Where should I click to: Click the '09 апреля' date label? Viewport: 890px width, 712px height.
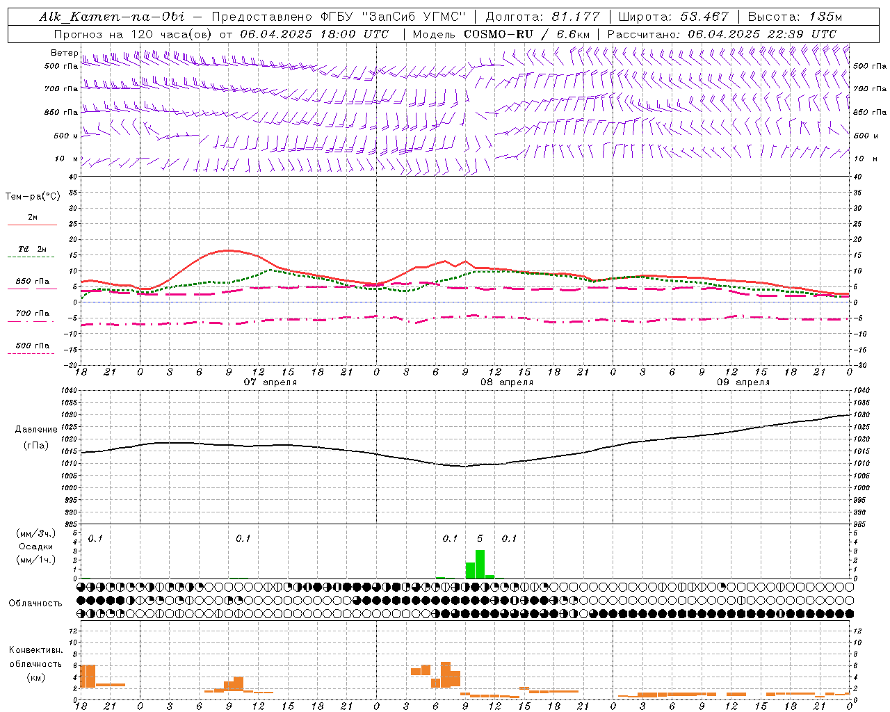743,382
